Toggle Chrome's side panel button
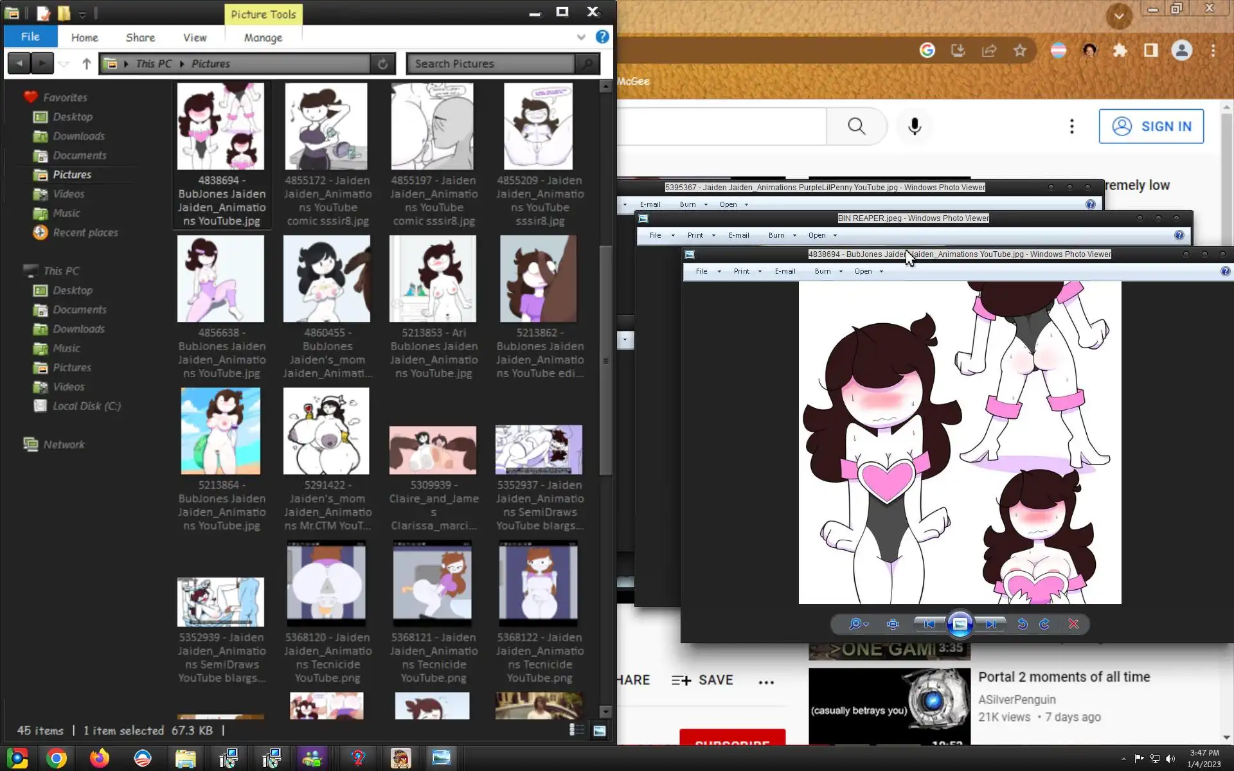The height and width of the screenshot is (771, 1234). pos(1150,50)
